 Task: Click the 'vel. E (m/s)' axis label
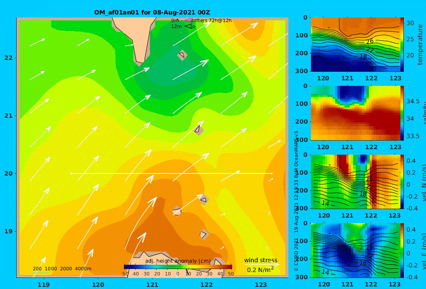(x=423, y=251)
